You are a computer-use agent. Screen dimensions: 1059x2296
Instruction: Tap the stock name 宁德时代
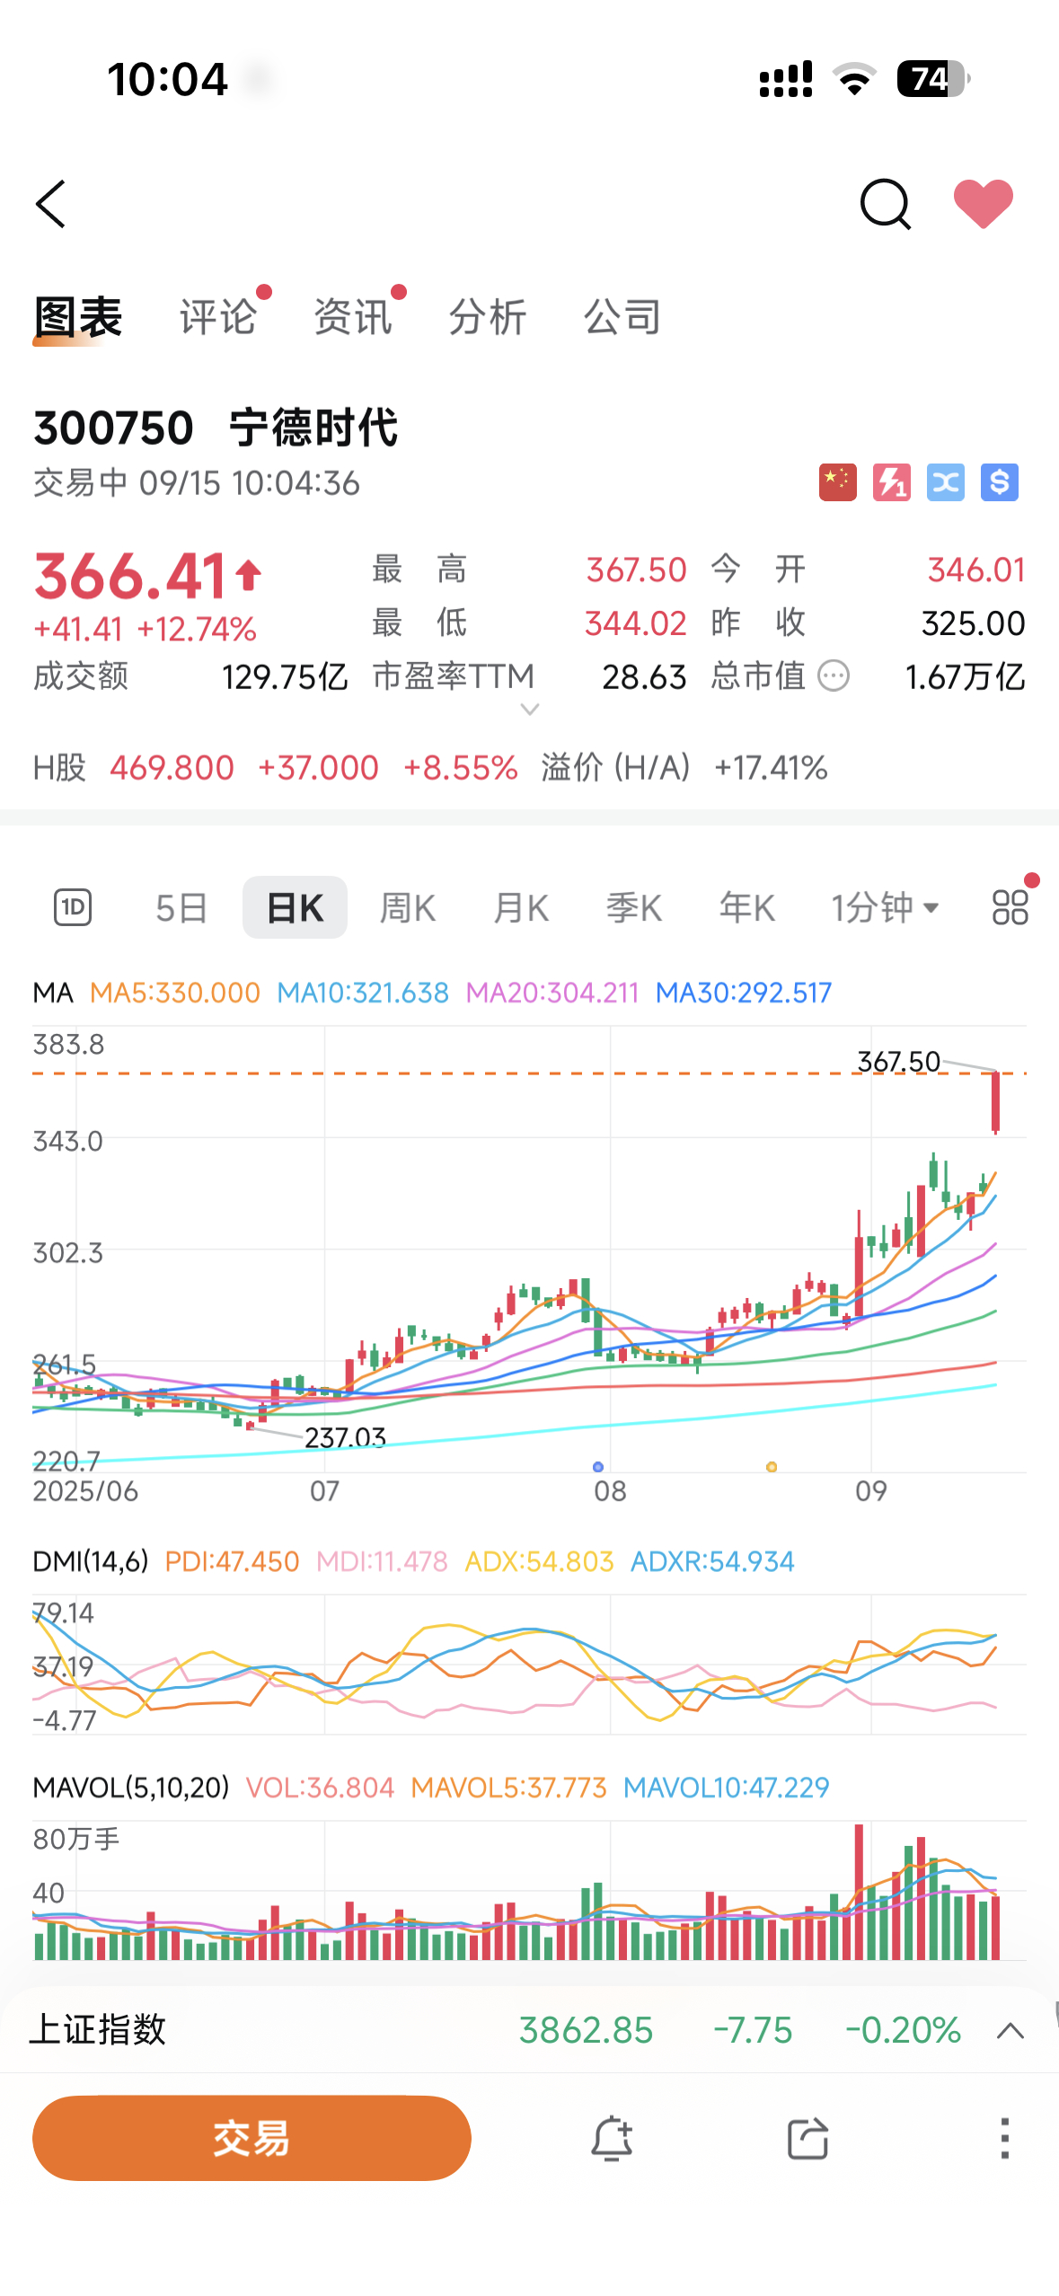pyautogui.click(x=313, y=428)
